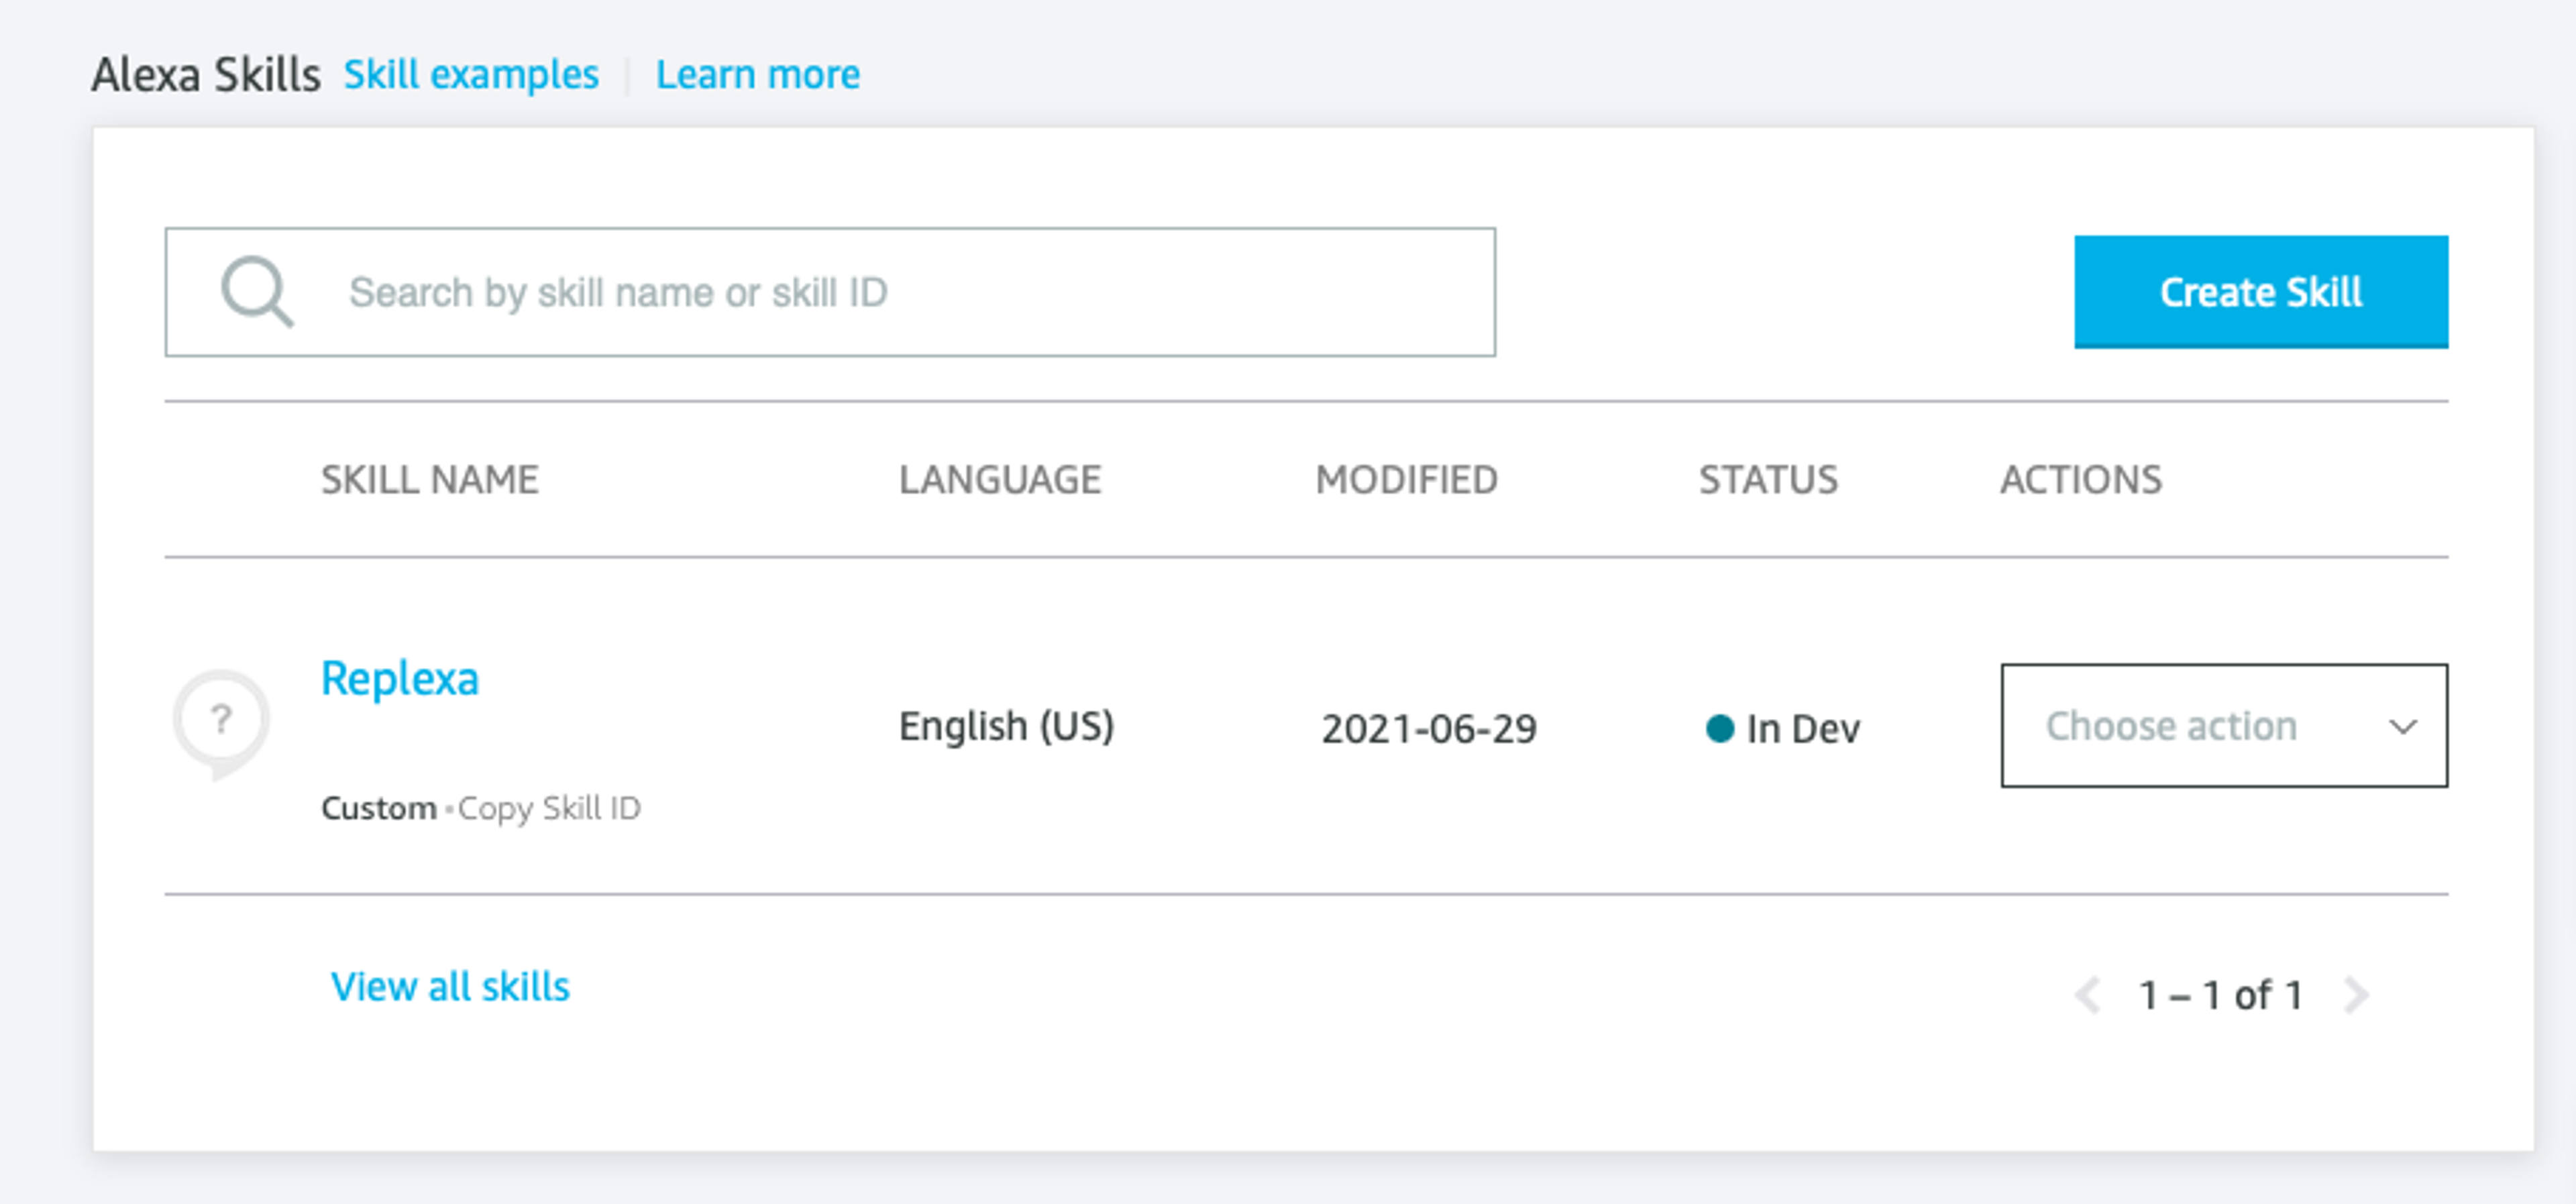Click the 2021-06-29 modified date
Screen dimensions: 2576x1204
pyautogui.click(x=1428, y=729)
